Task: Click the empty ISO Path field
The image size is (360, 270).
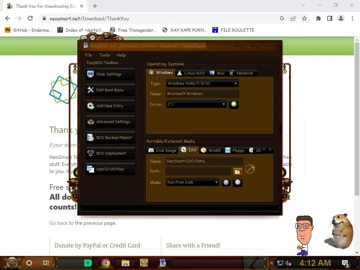Action: tap(198, 171)
